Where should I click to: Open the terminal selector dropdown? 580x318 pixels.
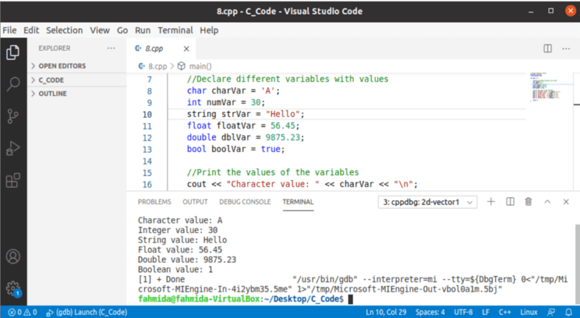pyautogui.click(x=427, y=202)
